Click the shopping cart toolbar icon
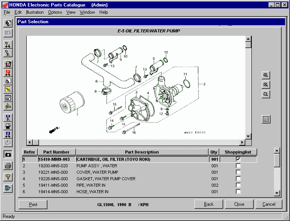290x221 pixels. 8,64
